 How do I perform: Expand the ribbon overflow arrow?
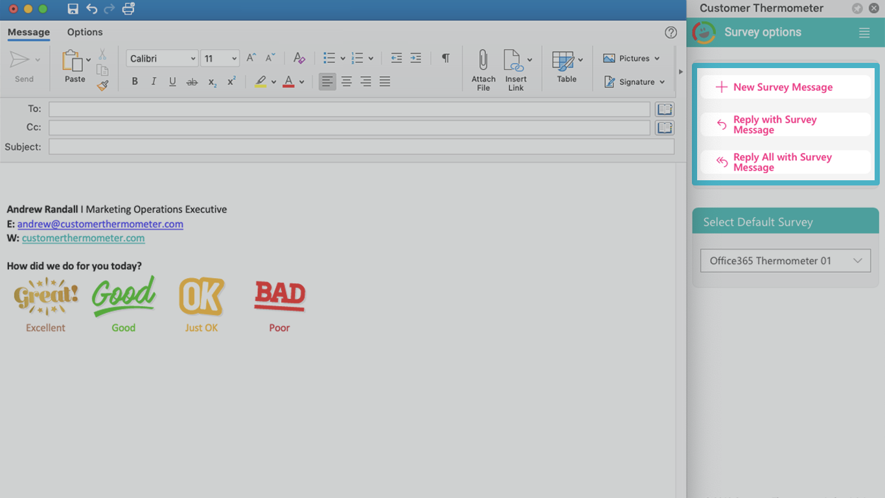pos(680,71)
